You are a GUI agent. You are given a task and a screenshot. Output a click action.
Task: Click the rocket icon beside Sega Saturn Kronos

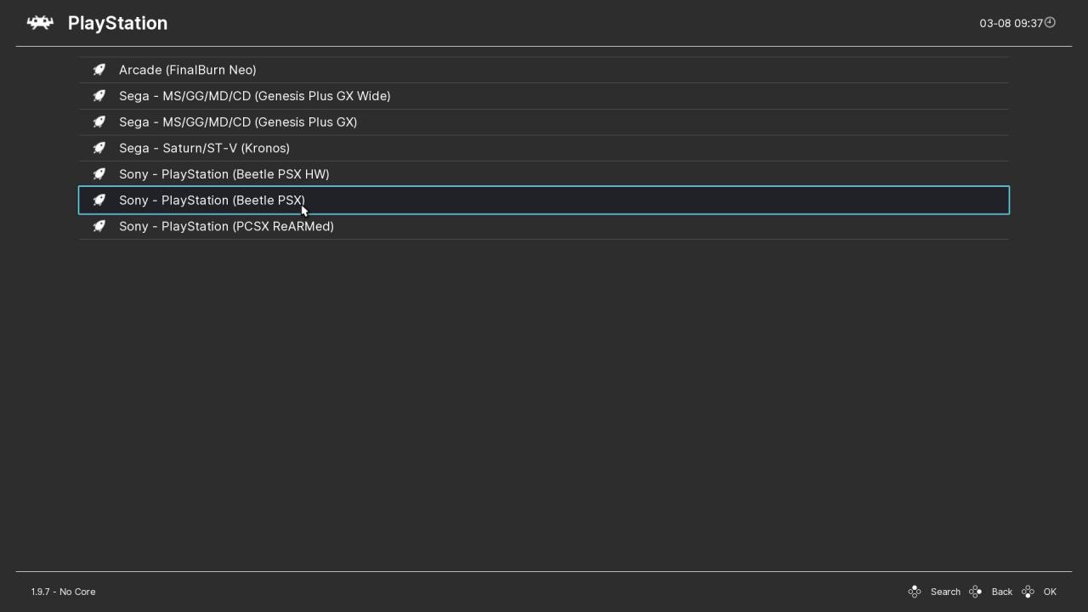pyautogui.click(x=99, y=148)
